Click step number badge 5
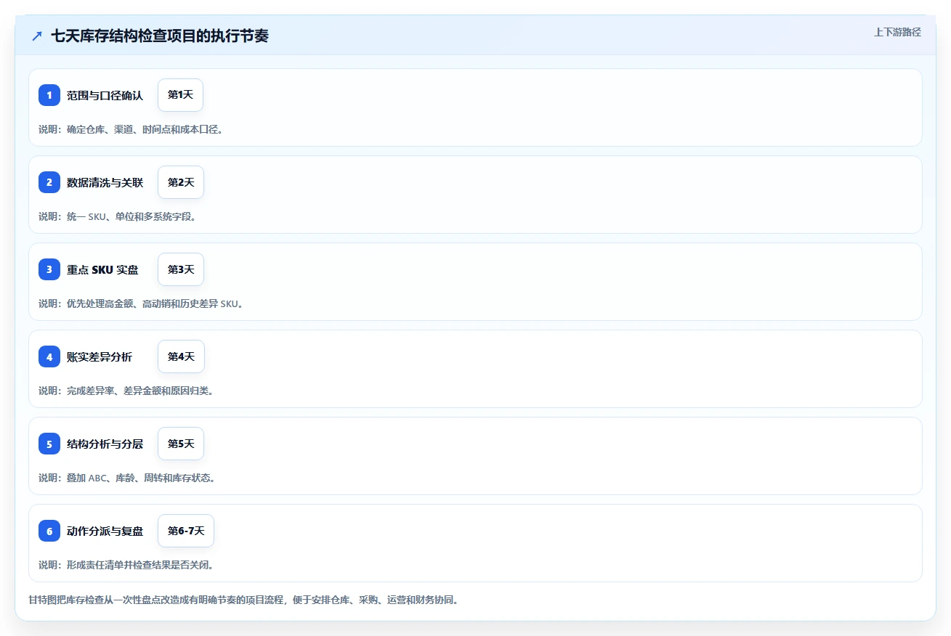The width and height of the screenshot is (951, 636). (x=49, y=444)
